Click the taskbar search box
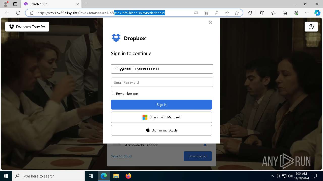323x181 pixels. click(48, 176)
